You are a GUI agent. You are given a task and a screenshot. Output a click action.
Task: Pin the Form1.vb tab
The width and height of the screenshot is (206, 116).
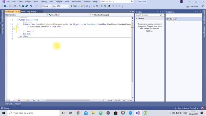pyautogui.click(x=16, y=12)
